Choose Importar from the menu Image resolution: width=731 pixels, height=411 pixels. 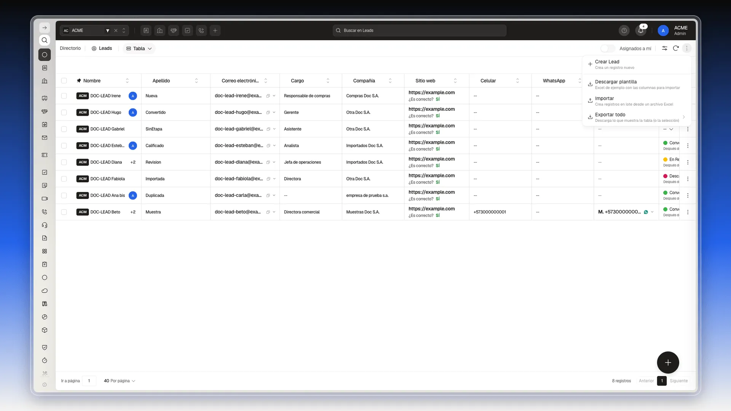637,101
